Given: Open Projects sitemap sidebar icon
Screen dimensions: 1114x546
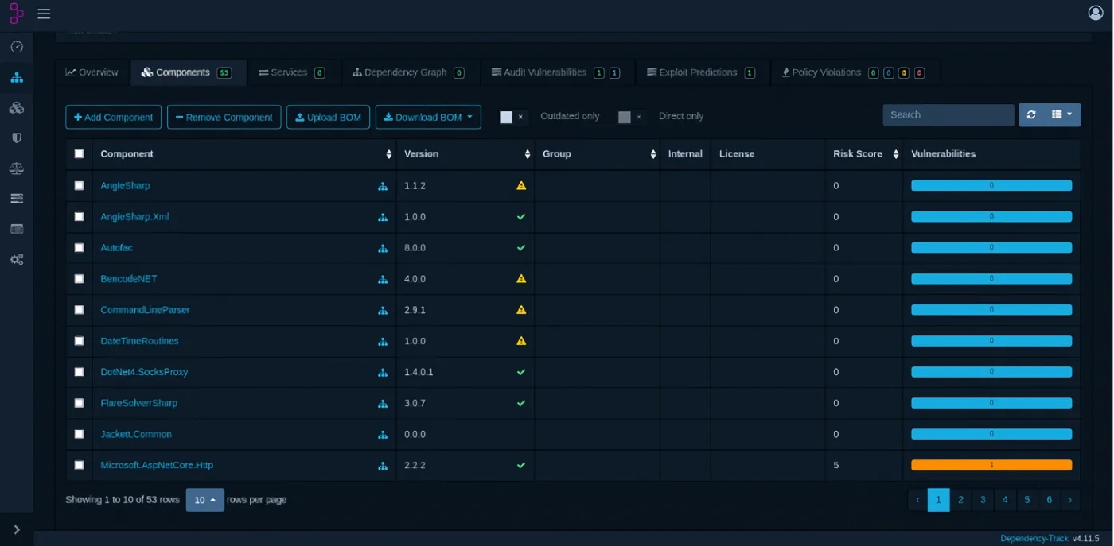Looking at the screenshot, I should pos(17,77).
